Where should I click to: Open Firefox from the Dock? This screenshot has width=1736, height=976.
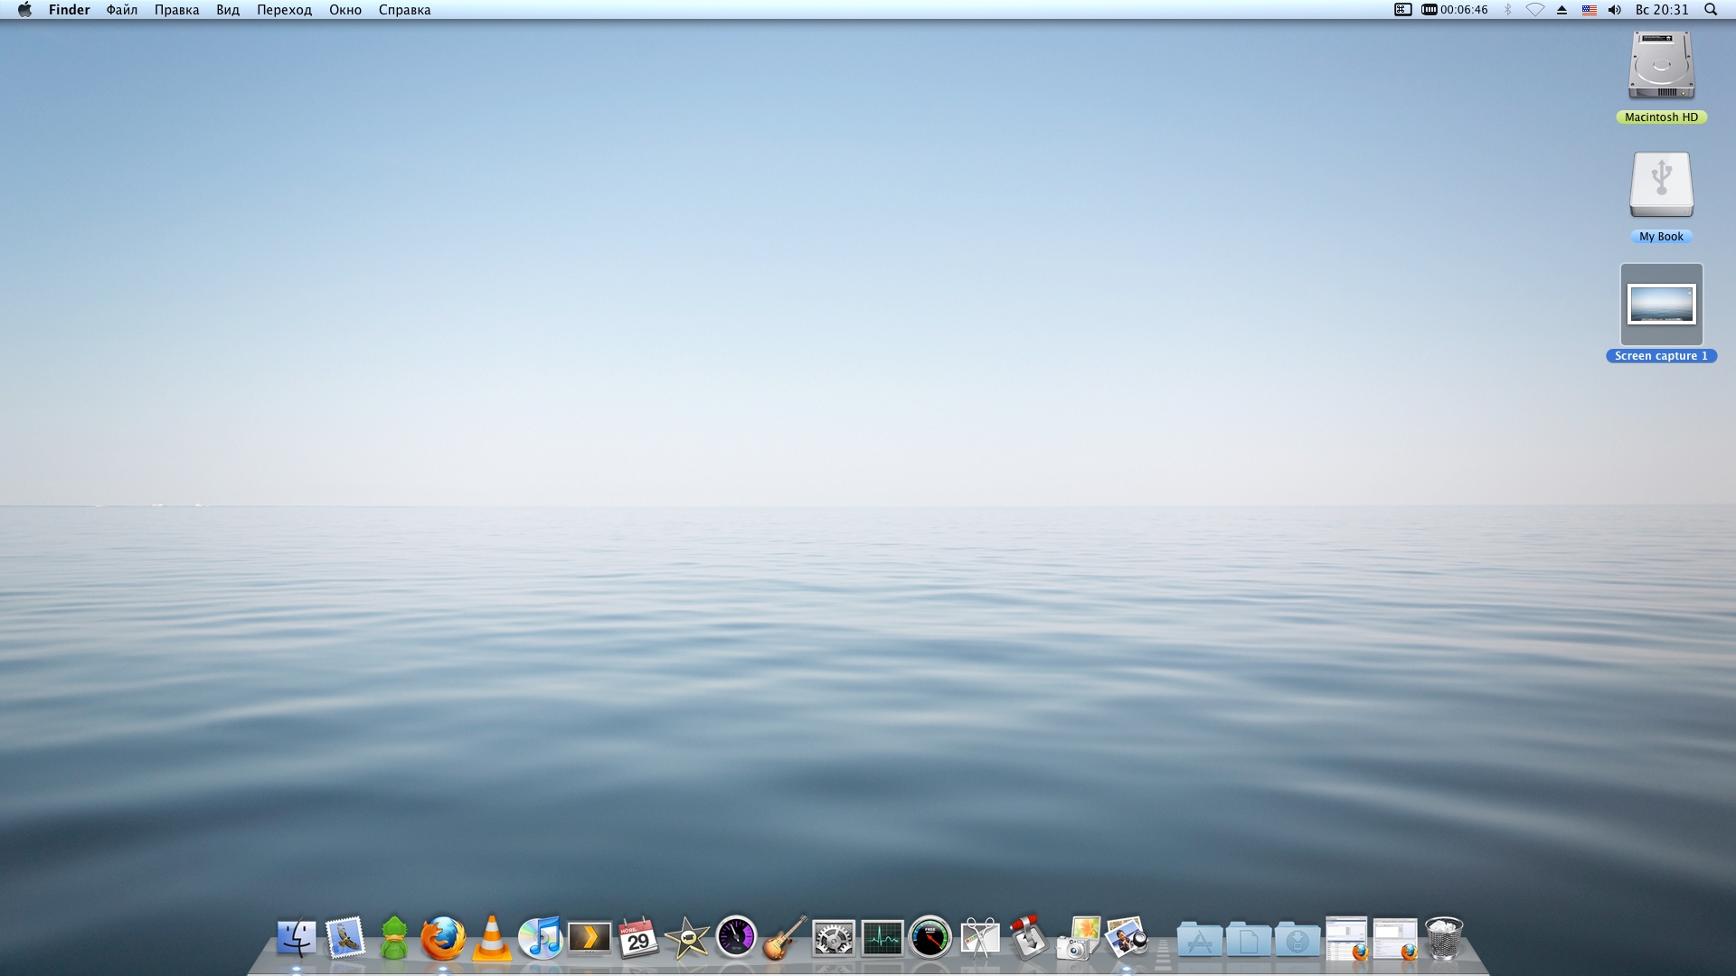(x=443, y=938)
